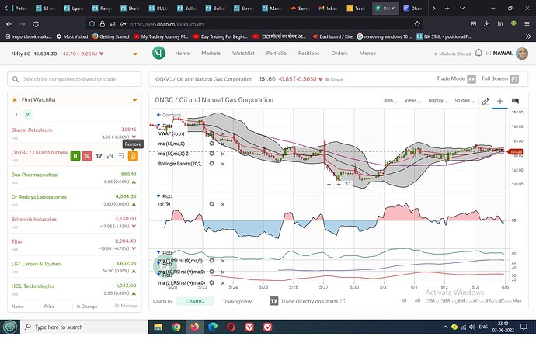Open the browser tab list dropdown
Image resolution: width=536 pixels, height=350 pixels.
462,9
